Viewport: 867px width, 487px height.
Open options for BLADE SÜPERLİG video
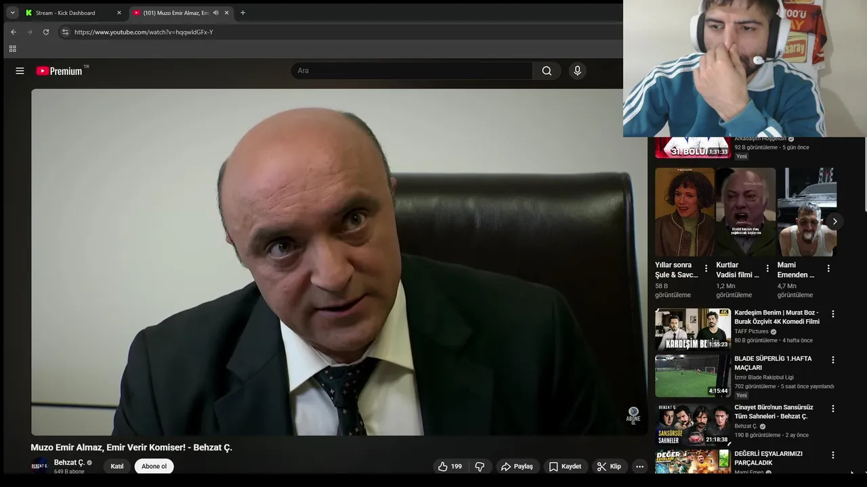(833, 360)
